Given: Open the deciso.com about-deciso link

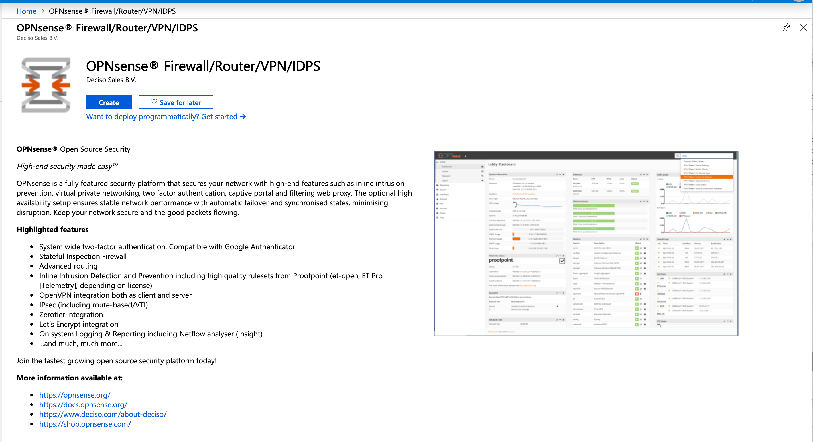Looking at the screenshot, I should [x=103, y=415].
